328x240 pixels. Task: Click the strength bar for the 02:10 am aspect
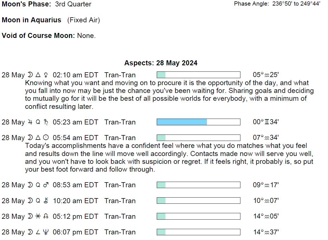(x=198, y=75)
